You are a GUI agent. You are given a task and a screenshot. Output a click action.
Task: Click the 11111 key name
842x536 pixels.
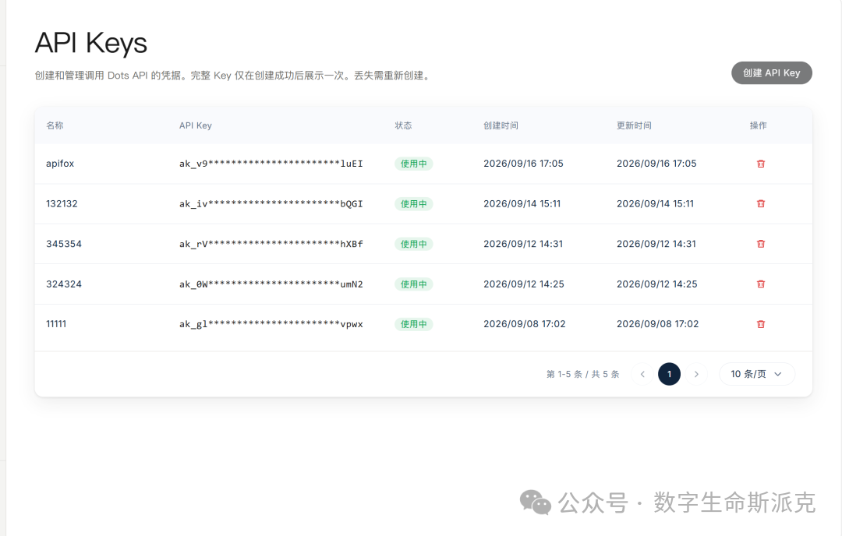56,324
